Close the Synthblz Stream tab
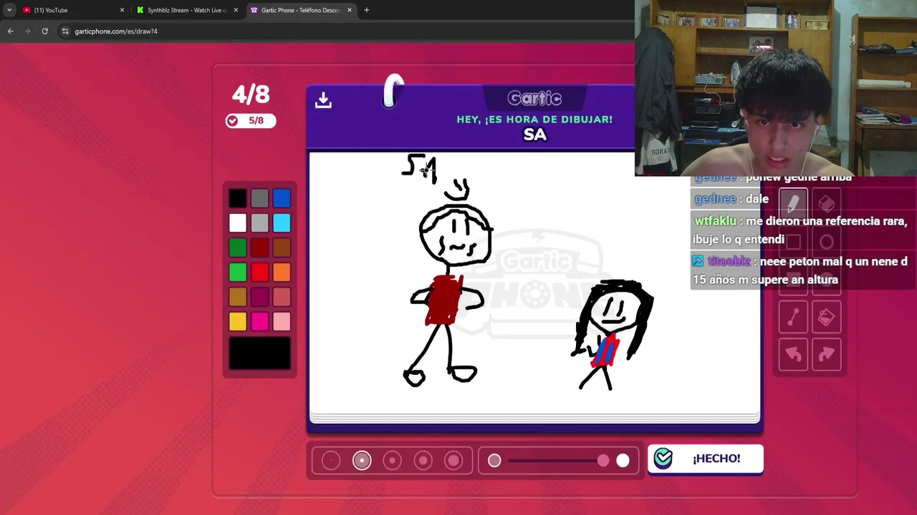The image size is (917, 515). [236, 10]
